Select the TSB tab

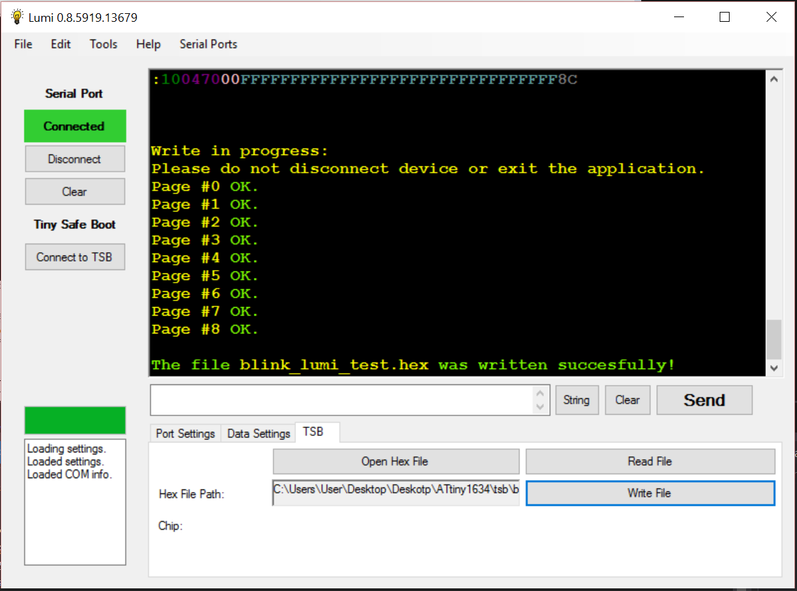pyautogui.click(x=313, y=432)
